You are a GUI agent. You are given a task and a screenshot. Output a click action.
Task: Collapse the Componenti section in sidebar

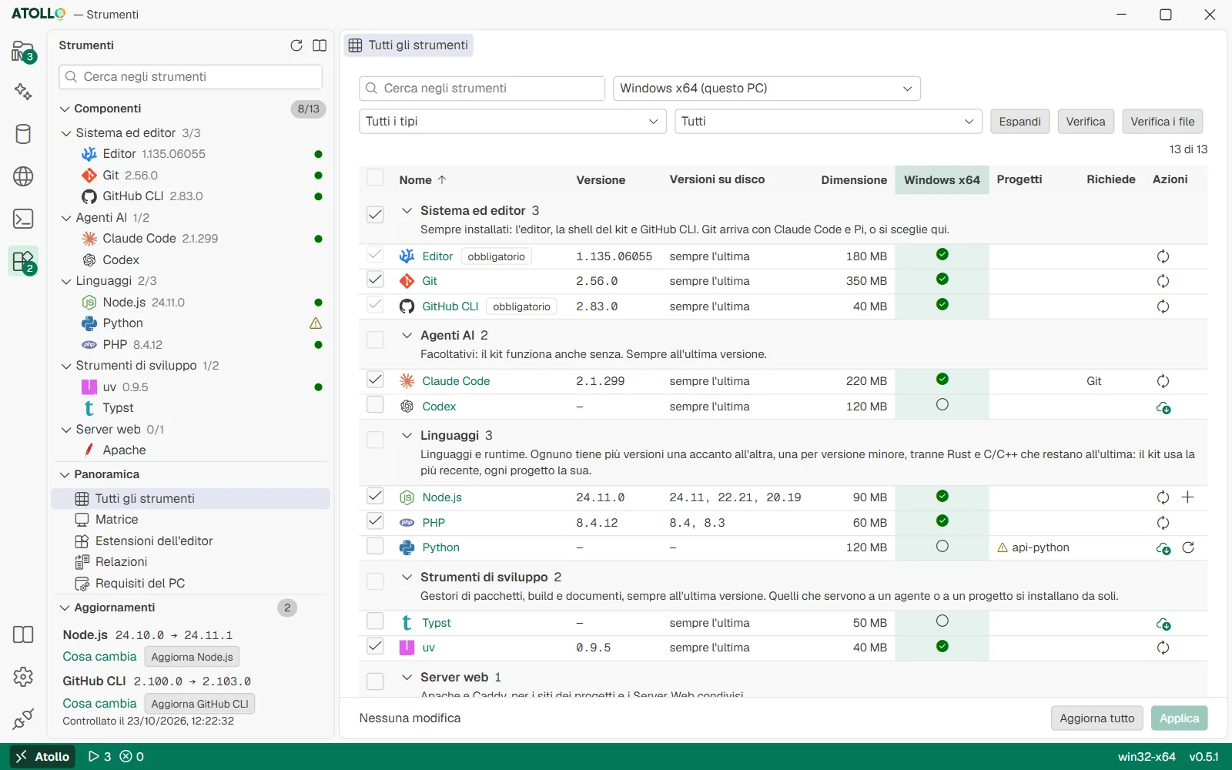click(x=65, y=109)
